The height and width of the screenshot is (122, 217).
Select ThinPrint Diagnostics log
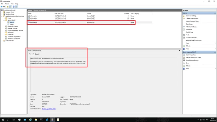(x=14, y=37)
